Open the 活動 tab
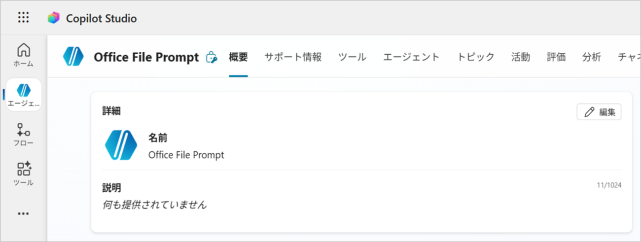 pos(521,57)
